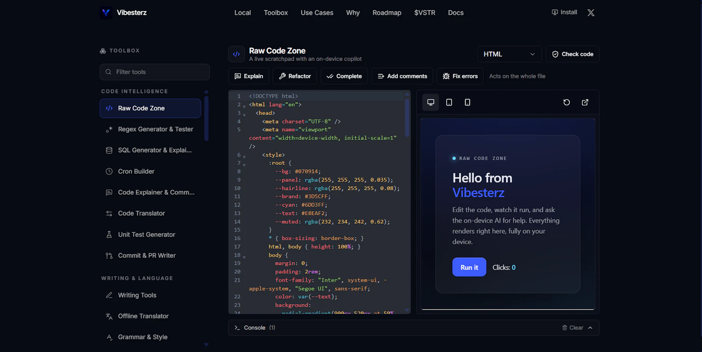Screen dimensions: 702x352
Task: Click the Install button
Action: click(x=564, y=12)
